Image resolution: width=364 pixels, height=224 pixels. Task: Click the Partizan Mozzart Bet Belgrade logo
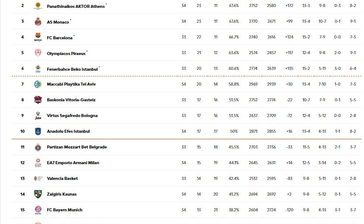pyautogui.click(x=38, y=147)
